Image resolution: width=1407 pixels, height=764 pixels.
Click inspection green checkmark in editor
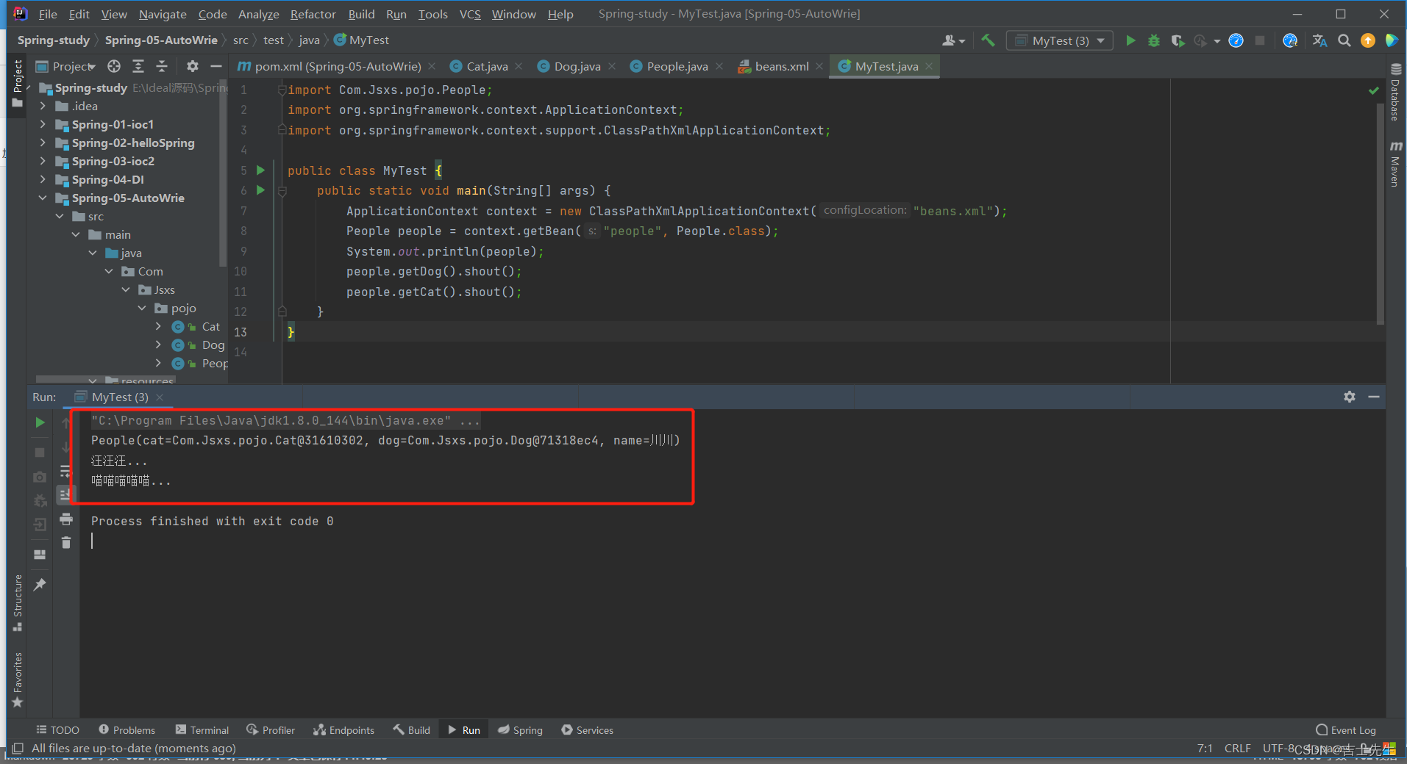[x=1373, y=90]
